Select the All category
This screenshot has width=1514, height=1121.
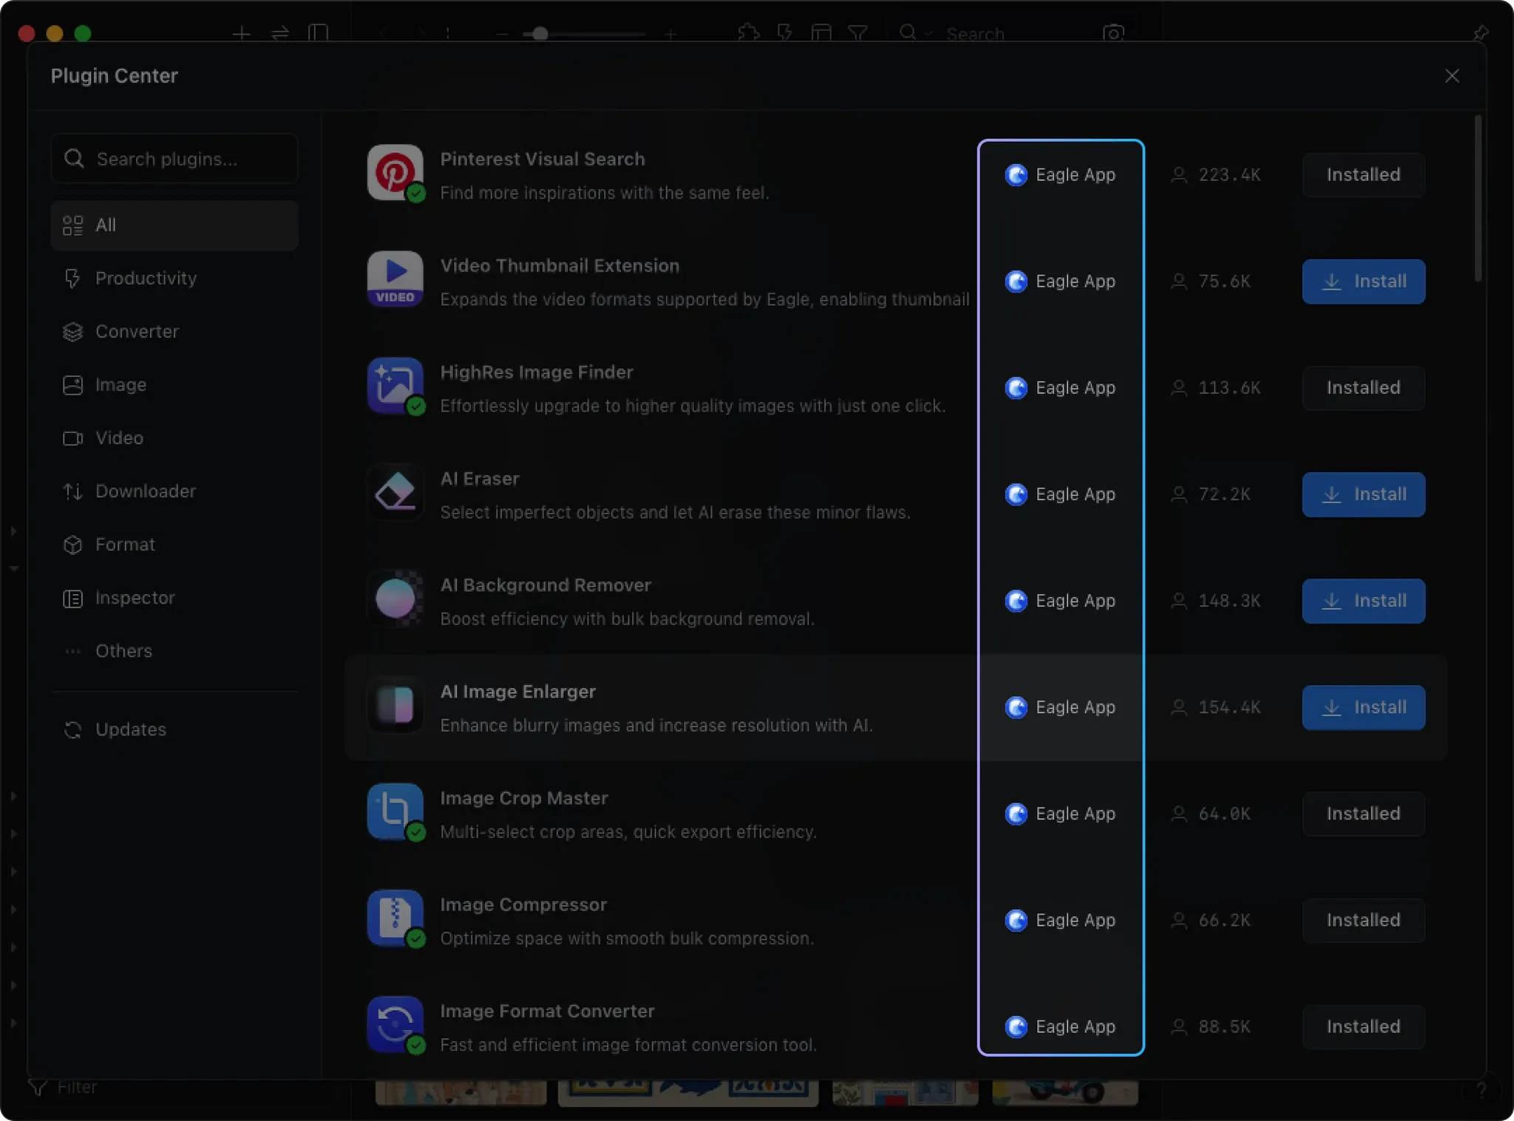(x=174, y=225)
